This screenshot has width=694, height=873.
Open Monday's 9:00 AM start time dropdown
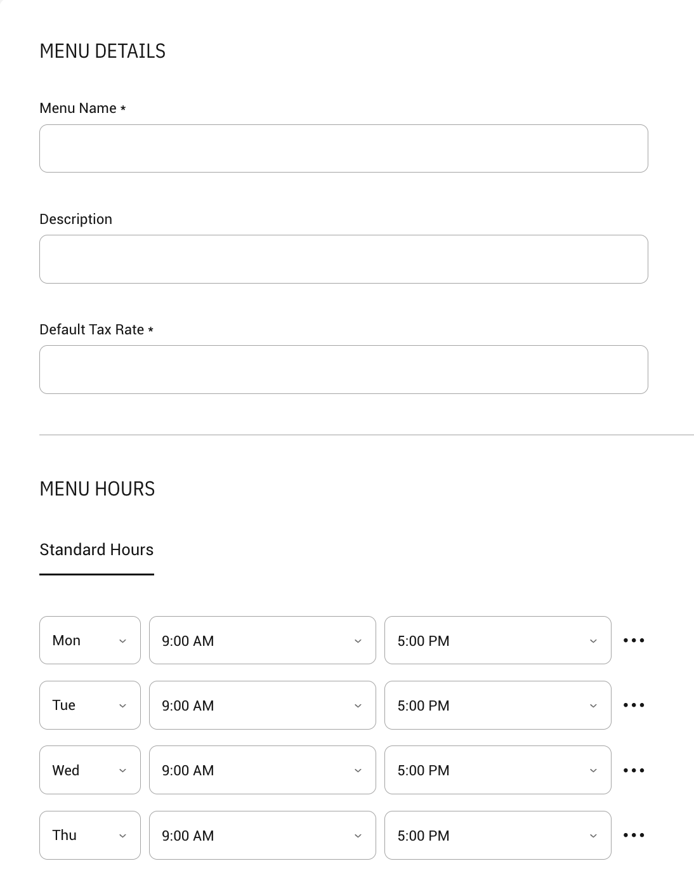(262, 640)
